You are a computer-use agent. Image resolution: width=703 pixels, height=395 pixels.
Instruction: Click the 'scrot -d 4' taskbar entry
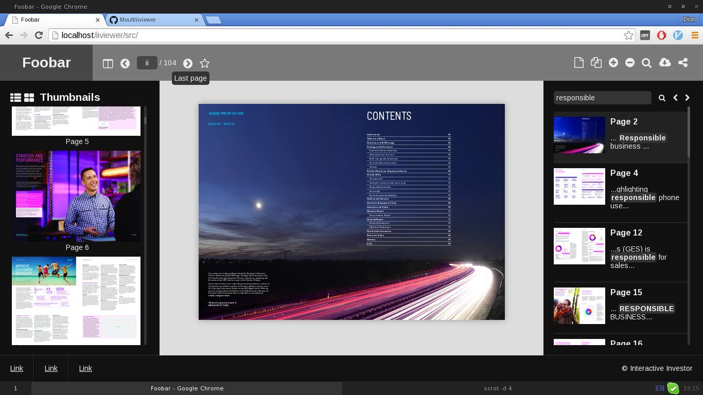click(498, 388)
